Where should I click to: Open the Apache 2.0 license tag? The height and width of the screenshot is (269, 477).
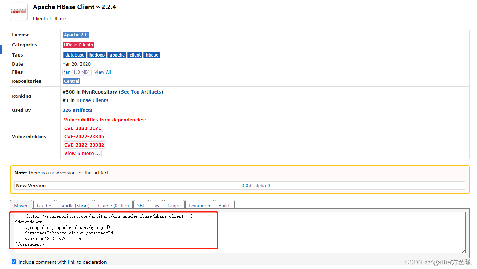click(76, 35)
